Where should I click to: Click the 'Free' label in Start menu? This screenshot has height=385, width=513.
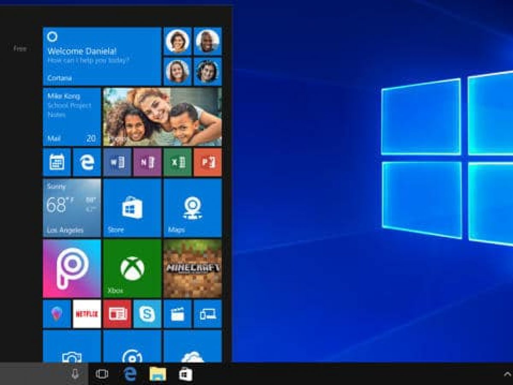tap(20, 49)
